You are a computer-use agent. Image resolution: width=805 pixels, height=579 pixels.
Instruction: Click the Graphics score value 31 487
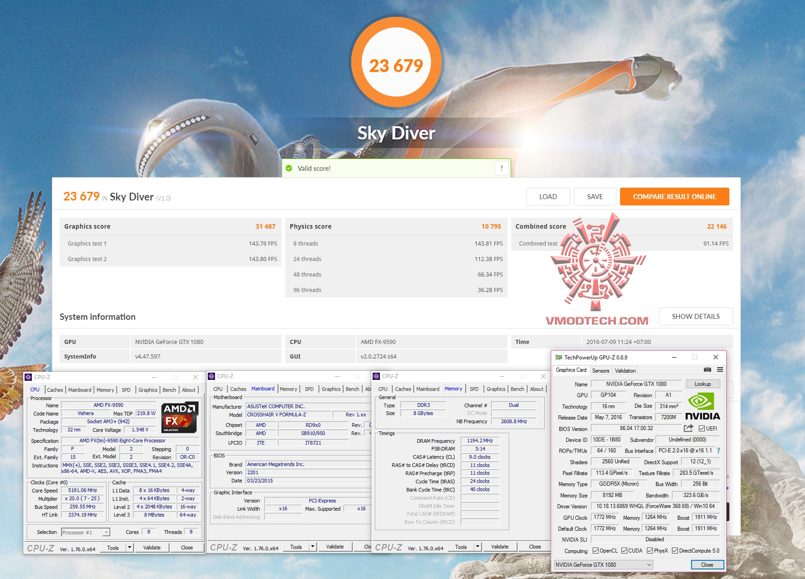(x=265, y=226)
